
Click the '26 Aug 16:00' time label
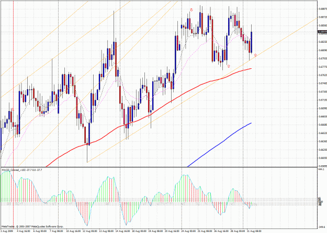point(221,231)
